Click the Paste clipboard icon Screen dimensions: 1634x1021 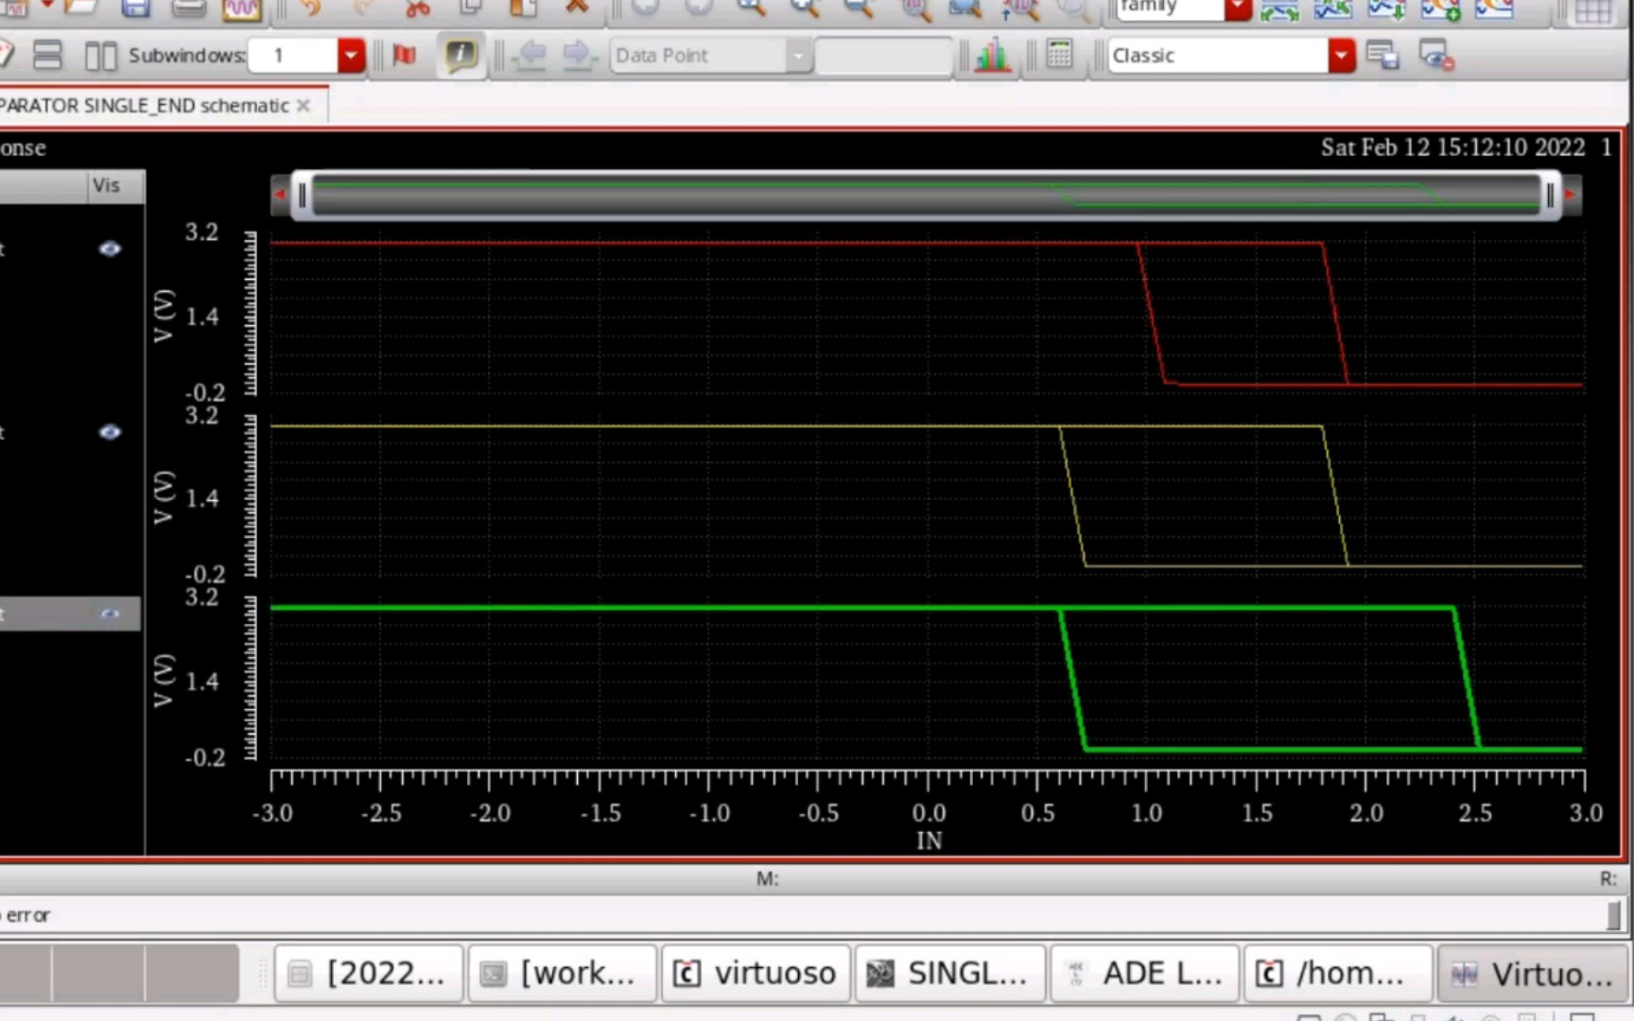[x=523, y=8]
